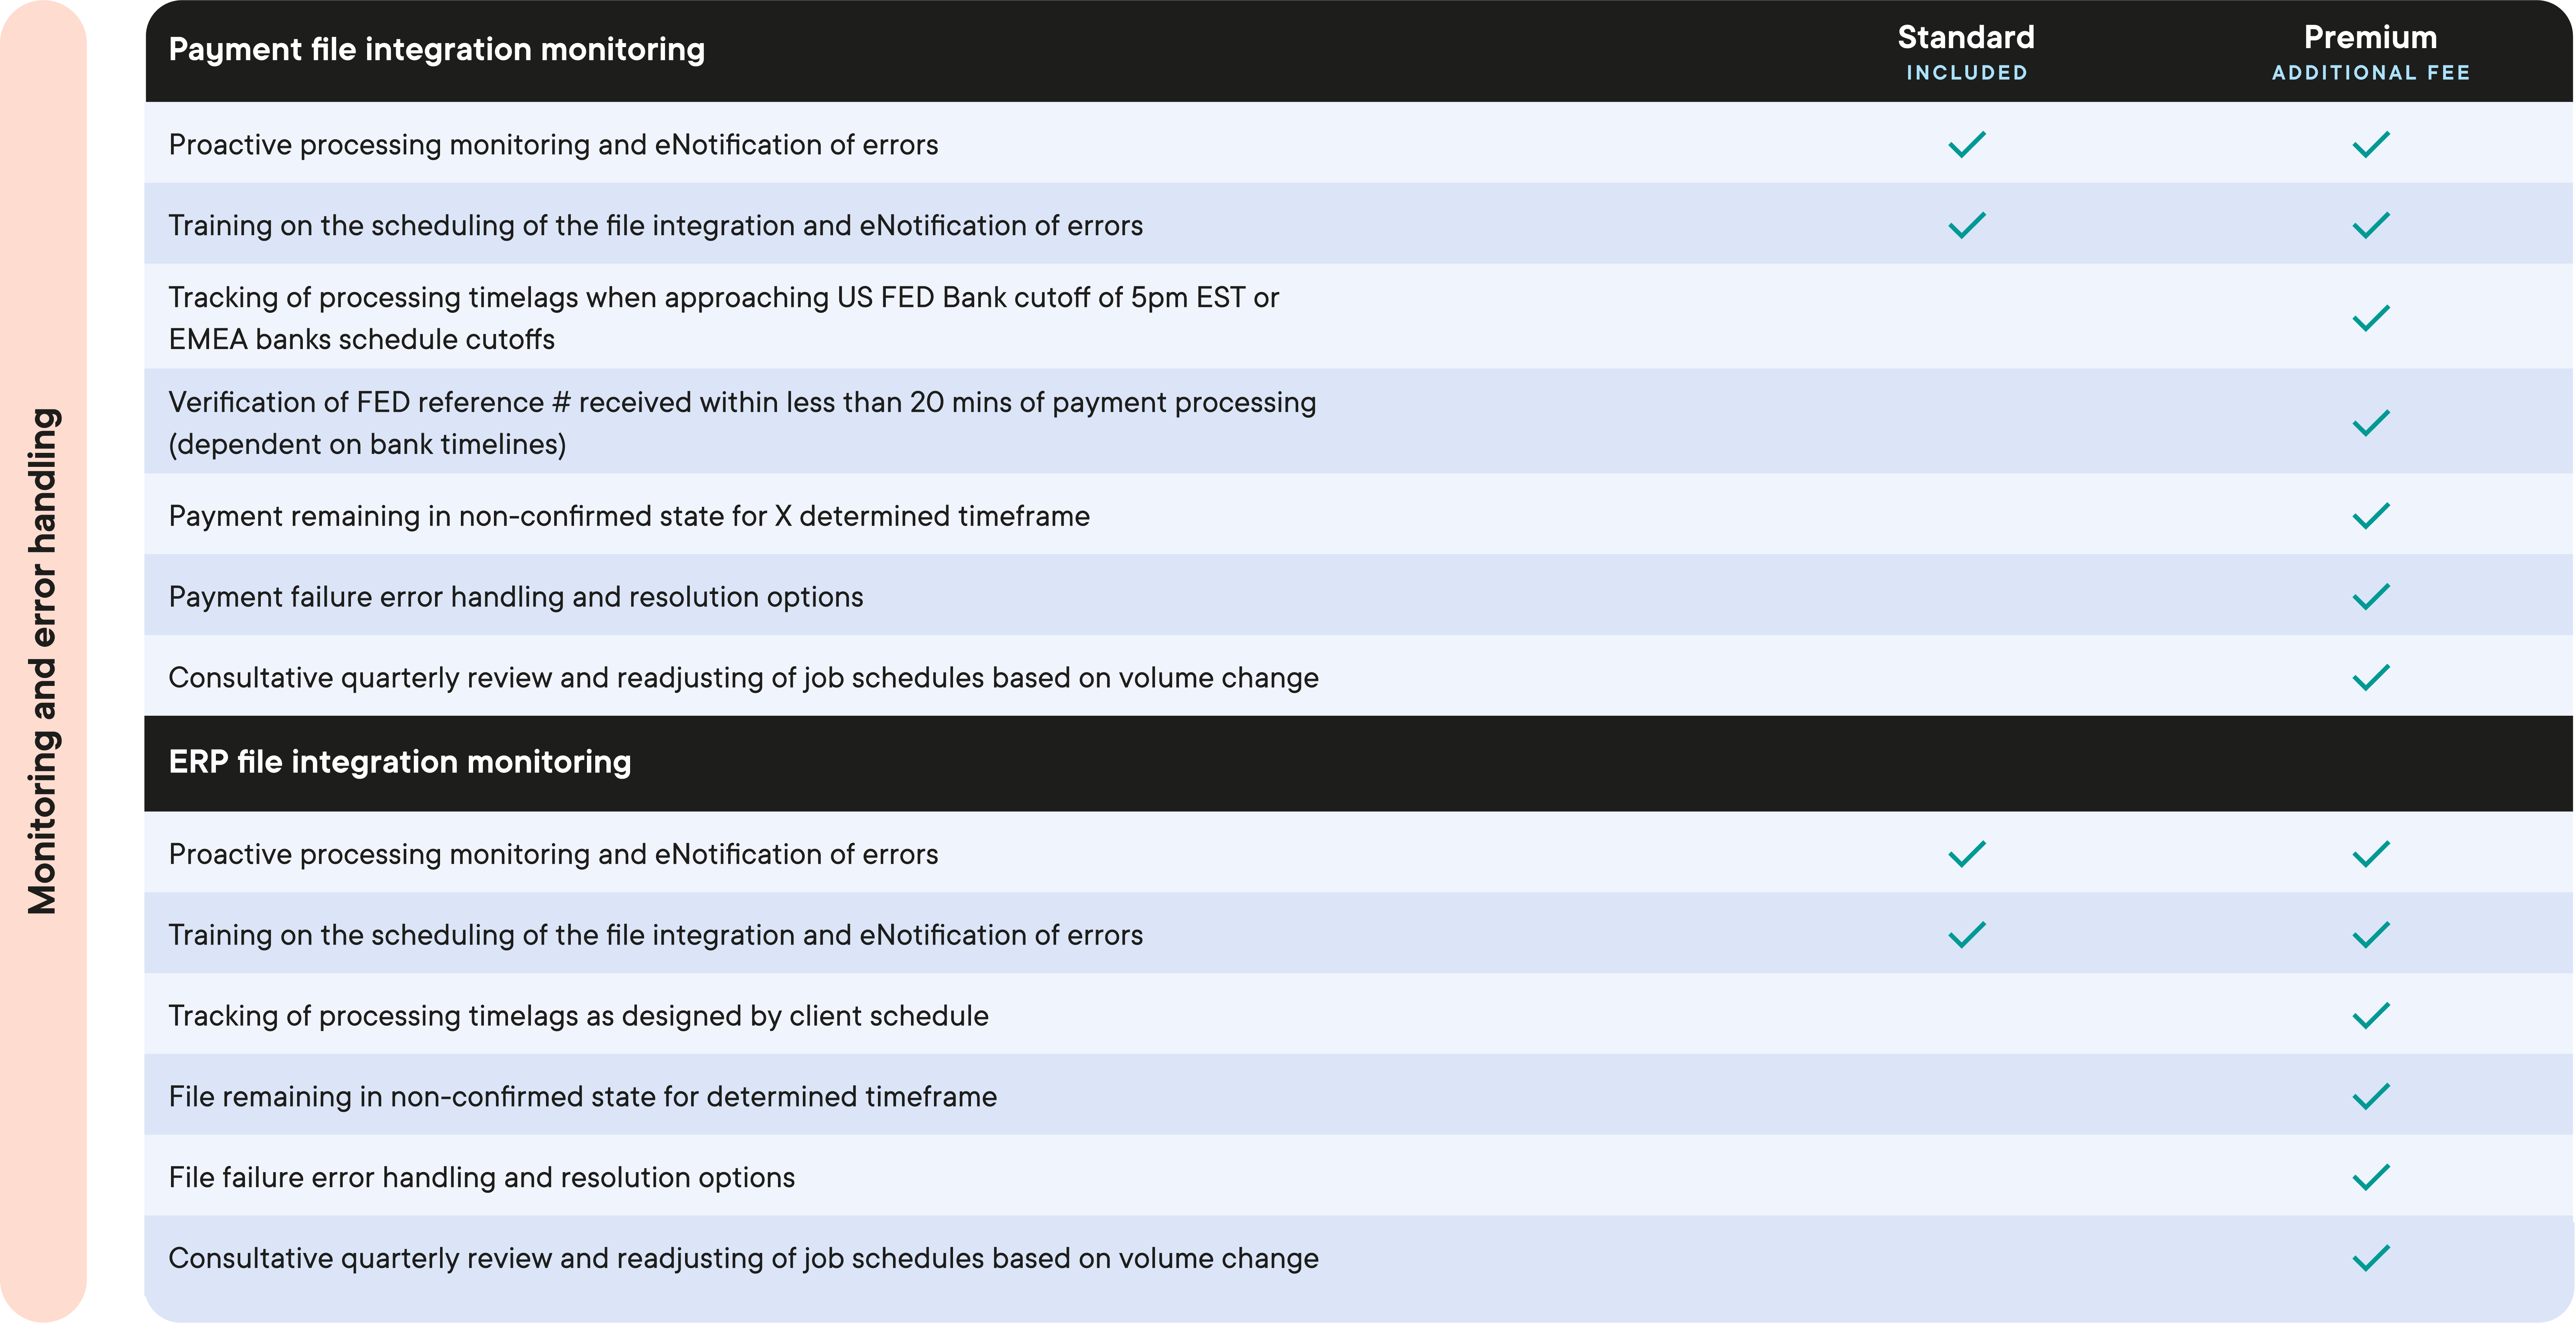Screen dimensions: 2576x1323
Task: Click Premium checkmark for File remaining non-confirmed row
Action: [2370, 1097]
